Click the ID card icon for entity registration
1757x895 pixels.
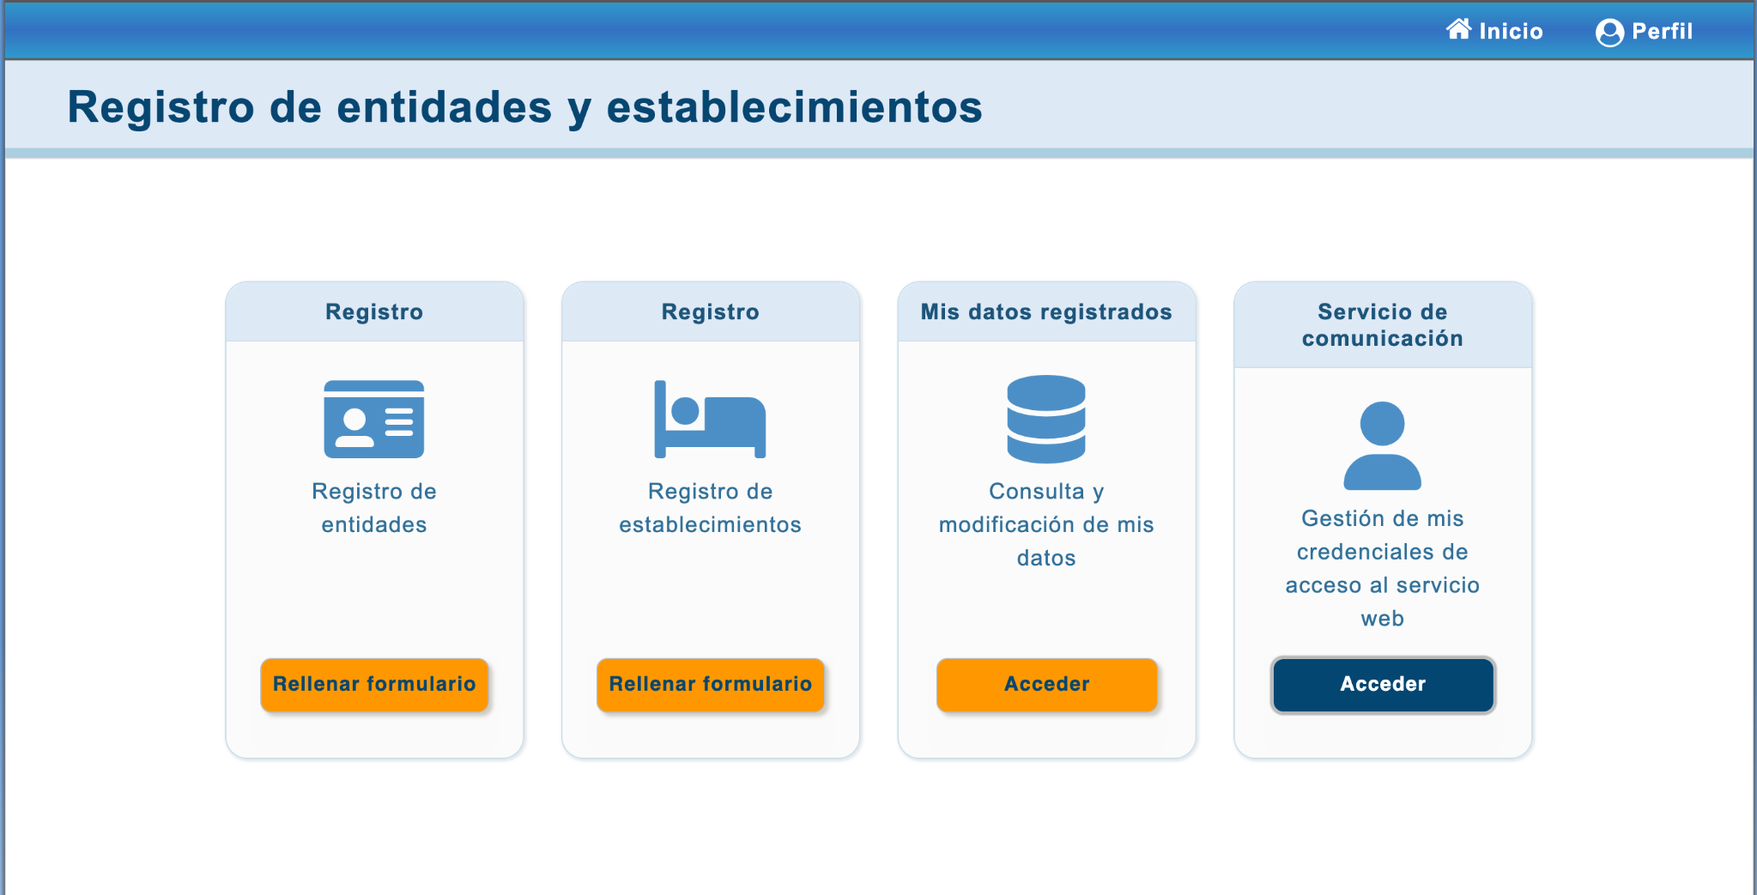click(x=374, y=419)
